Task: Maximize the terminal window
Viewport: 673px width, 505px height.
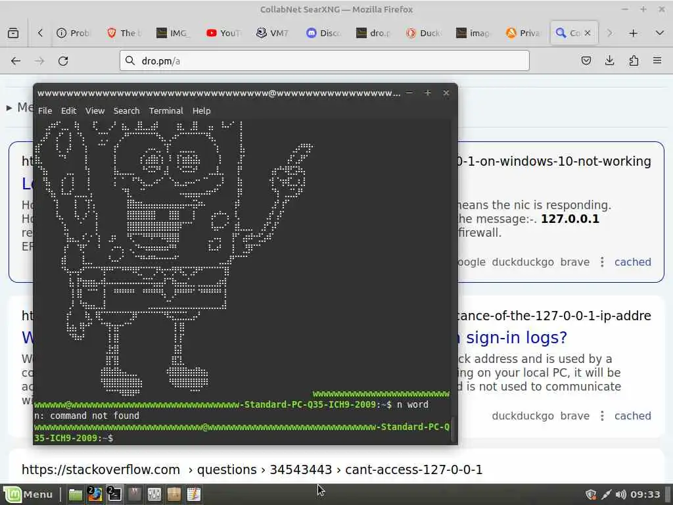Action: (x=427, y=93)
